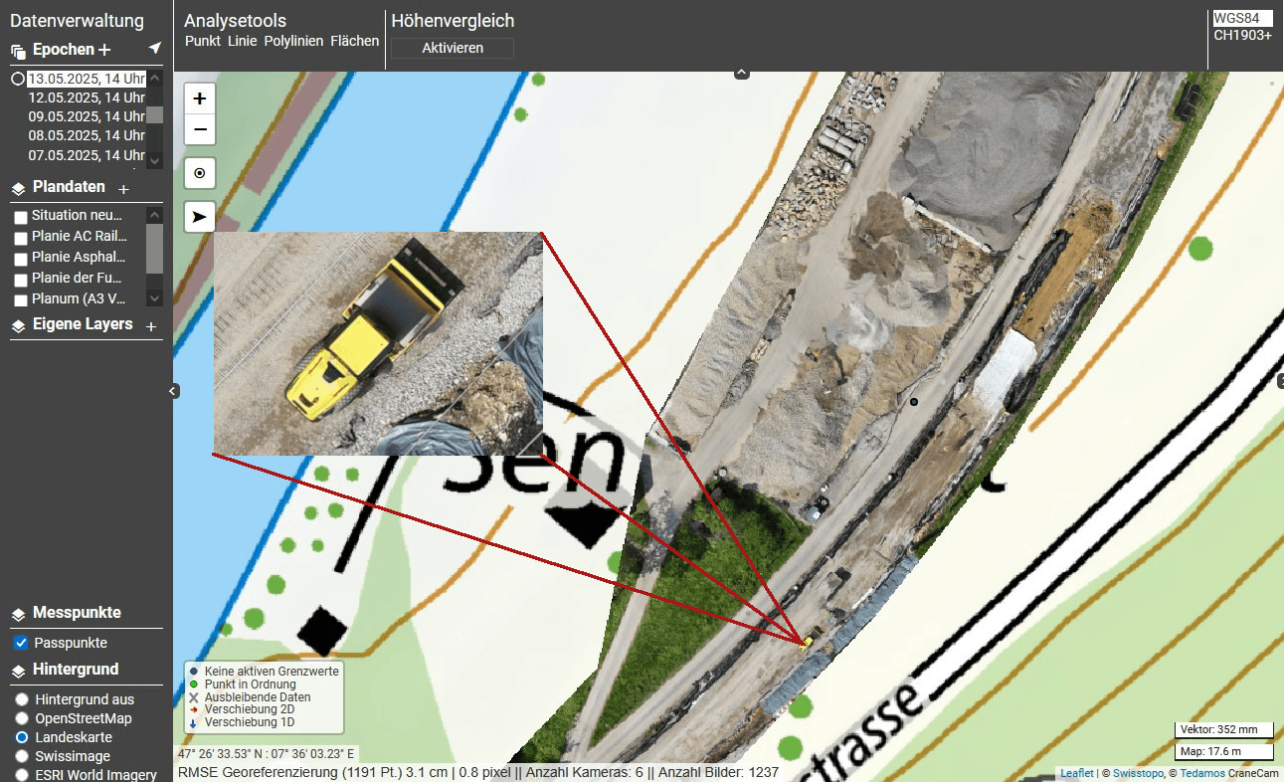Select the Punkt analysis tool
The width and height of the screenshot is (1284, 782).
click(202, 41)
